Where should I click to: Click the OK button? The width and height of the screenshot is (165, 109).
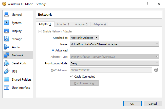(x=132, y=104)
